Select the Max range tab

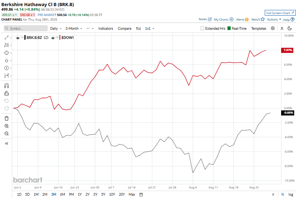pos(132,195)
